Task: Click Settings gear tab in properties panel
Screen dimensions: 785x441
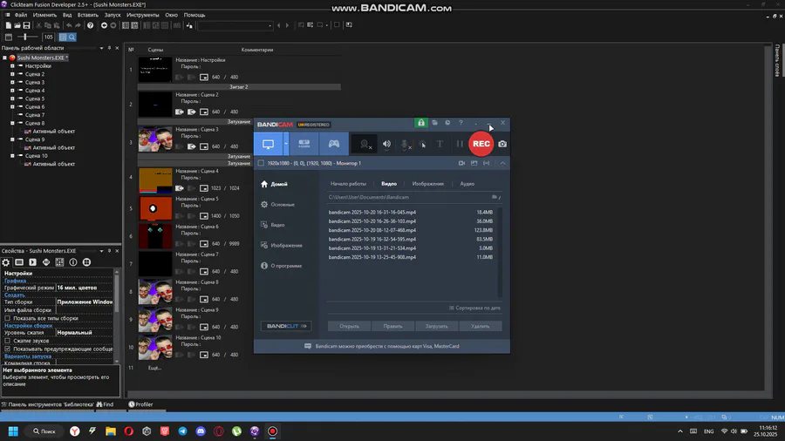Action: pos(6,262)
